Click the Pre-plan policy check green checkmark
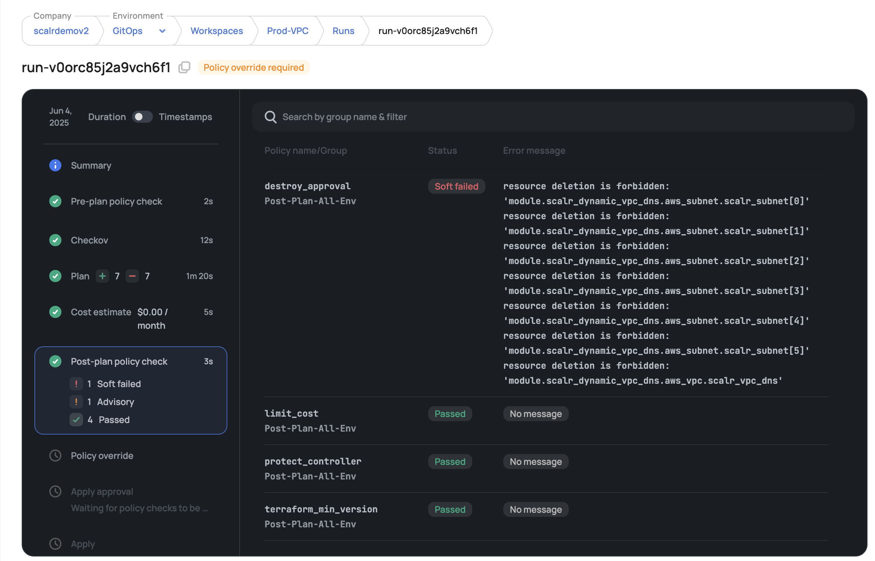 coord(55,201)
